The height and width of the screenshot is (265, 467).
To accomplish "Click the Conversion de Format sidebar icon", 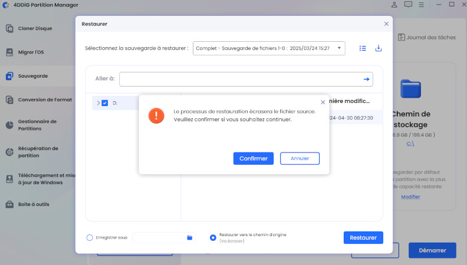I will coord(9,100).
